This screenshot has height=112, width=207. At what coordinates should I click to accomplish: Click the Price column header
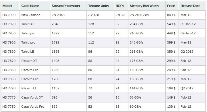[x=172, y=6]
